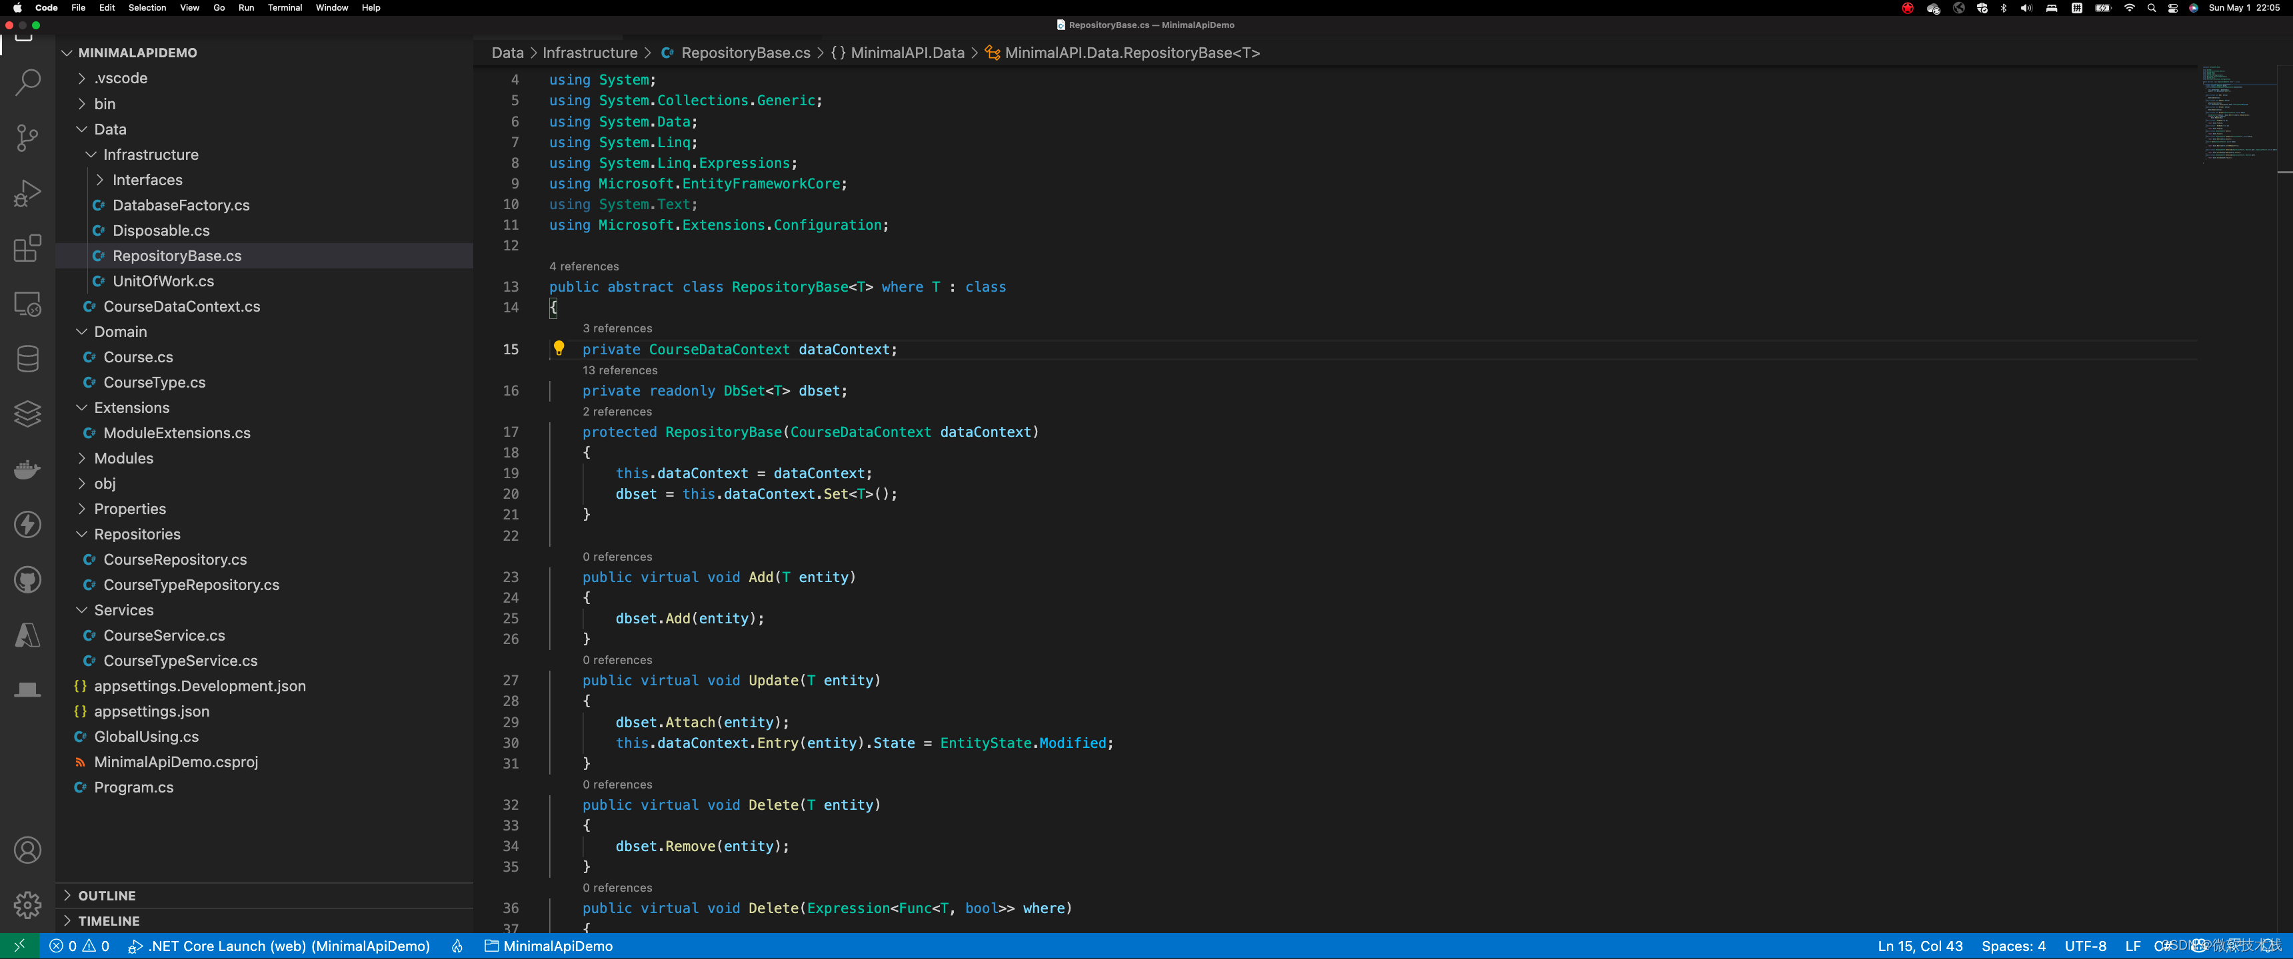Open the Extensions view

[27, 248]
